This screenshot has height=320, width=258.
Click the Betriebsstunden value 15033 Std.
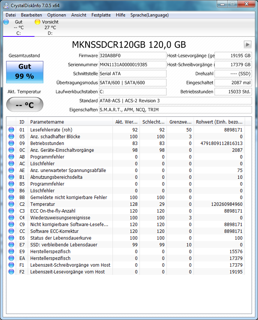233,92
